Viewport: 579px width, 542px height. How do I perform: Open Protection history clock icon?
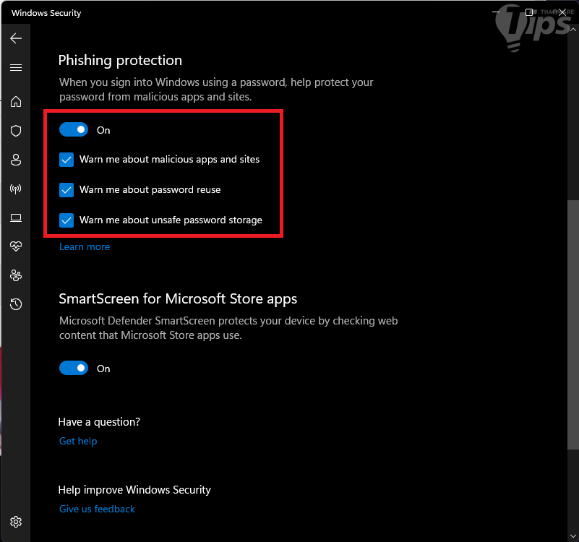(x=16, y=304)
